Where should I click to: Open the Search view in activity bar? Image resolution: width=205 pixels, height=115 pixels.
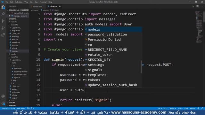(3, 14)
